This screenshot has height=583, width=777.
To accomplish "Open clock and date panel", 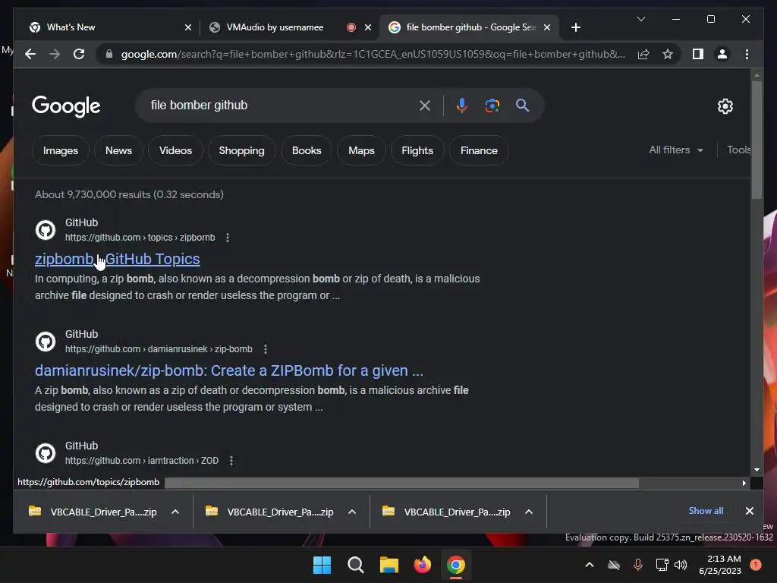I will [x=720, y=565].
